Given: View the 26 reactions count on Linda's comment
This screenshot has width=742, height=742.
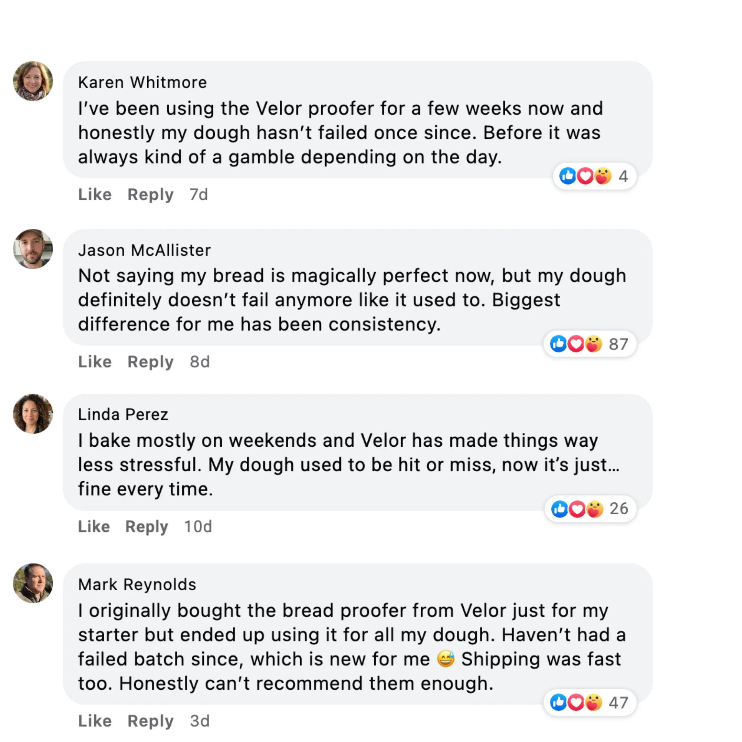Looking at the screenshot, I should pos(619,509).
